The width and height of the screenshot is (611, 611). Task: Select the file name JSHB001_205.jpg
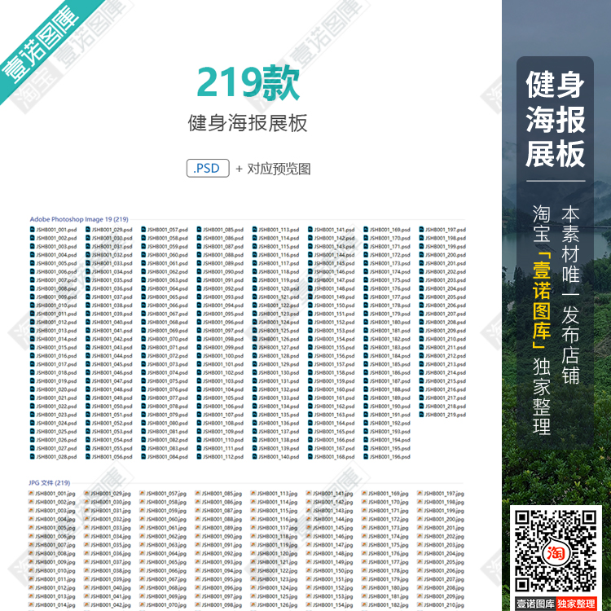click(x=444, y=562)
